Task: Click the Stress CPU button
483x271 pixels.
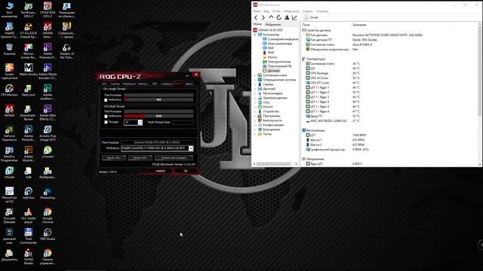Action: coord(140,157)
